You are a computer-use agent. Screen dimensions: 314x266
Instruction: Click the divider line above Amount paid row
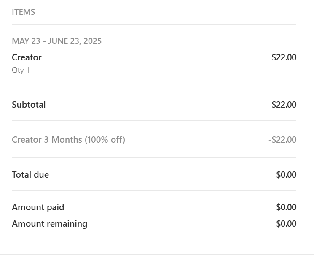click(154, 190)
